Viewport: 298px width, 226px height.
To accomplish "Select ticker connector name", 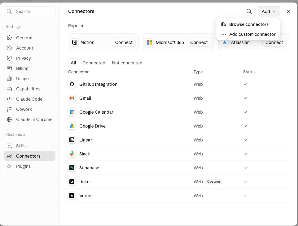I will [x=85, y=182].
